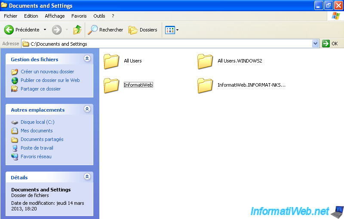Click the green Précédente back arrow icon

point(9,30)
